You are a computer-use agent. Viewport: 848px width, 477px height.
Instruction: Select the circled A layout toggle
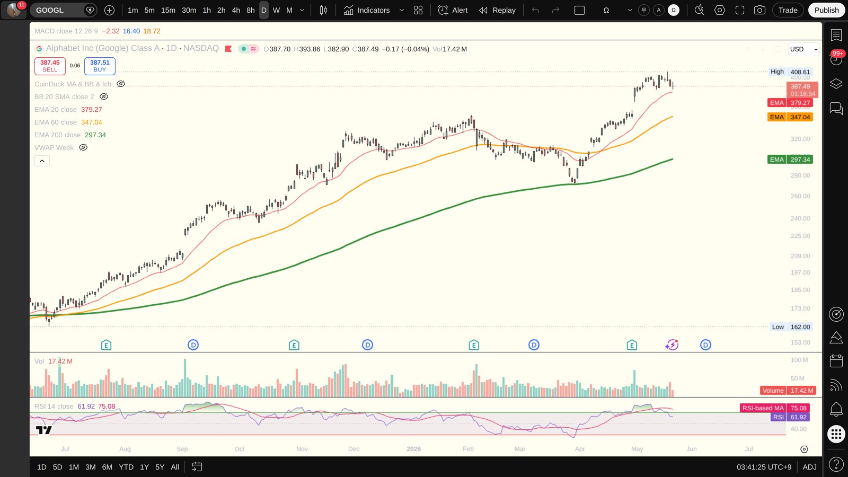tap(659, 10)
